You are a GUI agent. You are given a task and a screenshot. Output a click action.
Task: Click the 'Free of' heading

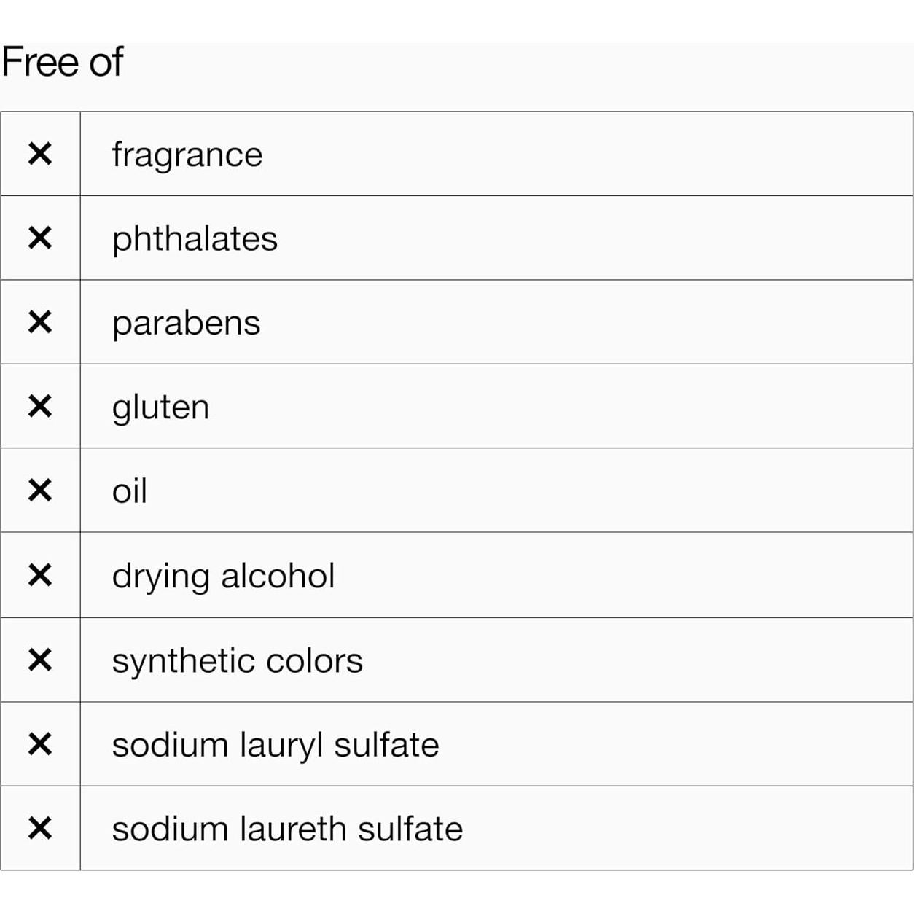point(63,61)
